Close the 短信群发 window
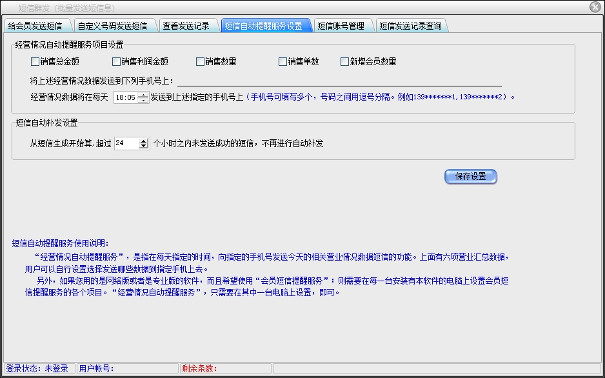The image size is (605, 378). pyautogui.click(x=595, y=7)
